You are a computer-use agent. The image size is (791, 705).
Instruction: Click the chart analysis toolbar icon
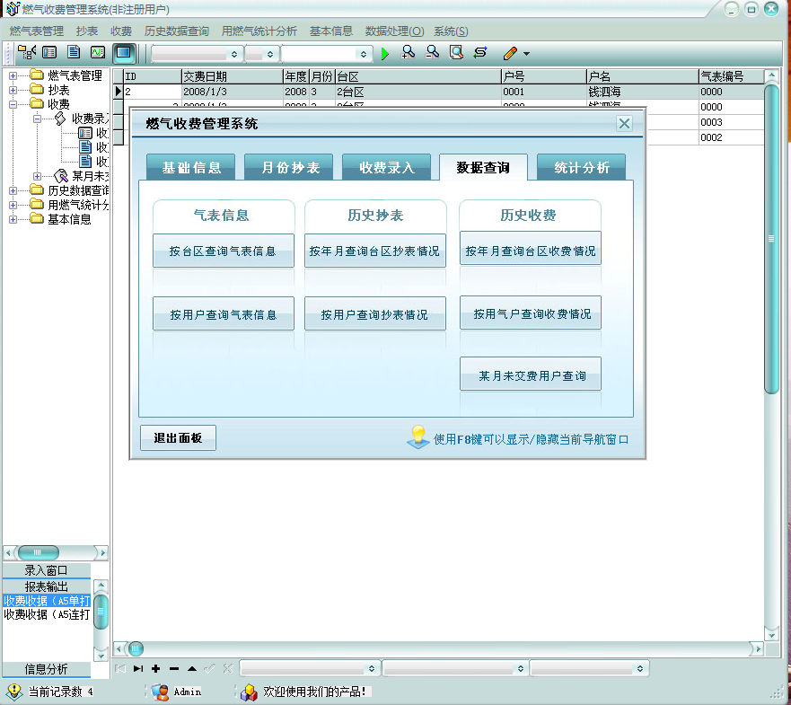(x=97, y=52)
